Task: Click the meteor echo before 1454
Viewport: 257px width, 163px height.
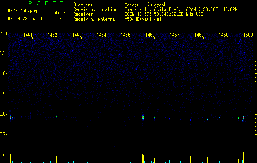Action: pyautogui.click(x=98, y=117)
